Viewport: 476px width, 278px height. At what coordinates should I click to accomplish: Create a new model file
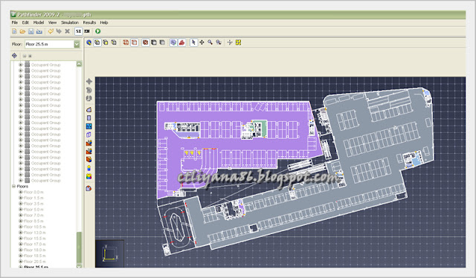14,31
